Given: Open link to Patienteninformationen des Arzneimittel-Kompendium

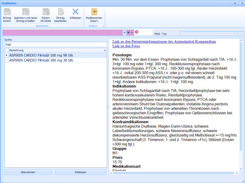Looking at the screenshot, I should tap(164, 41).
